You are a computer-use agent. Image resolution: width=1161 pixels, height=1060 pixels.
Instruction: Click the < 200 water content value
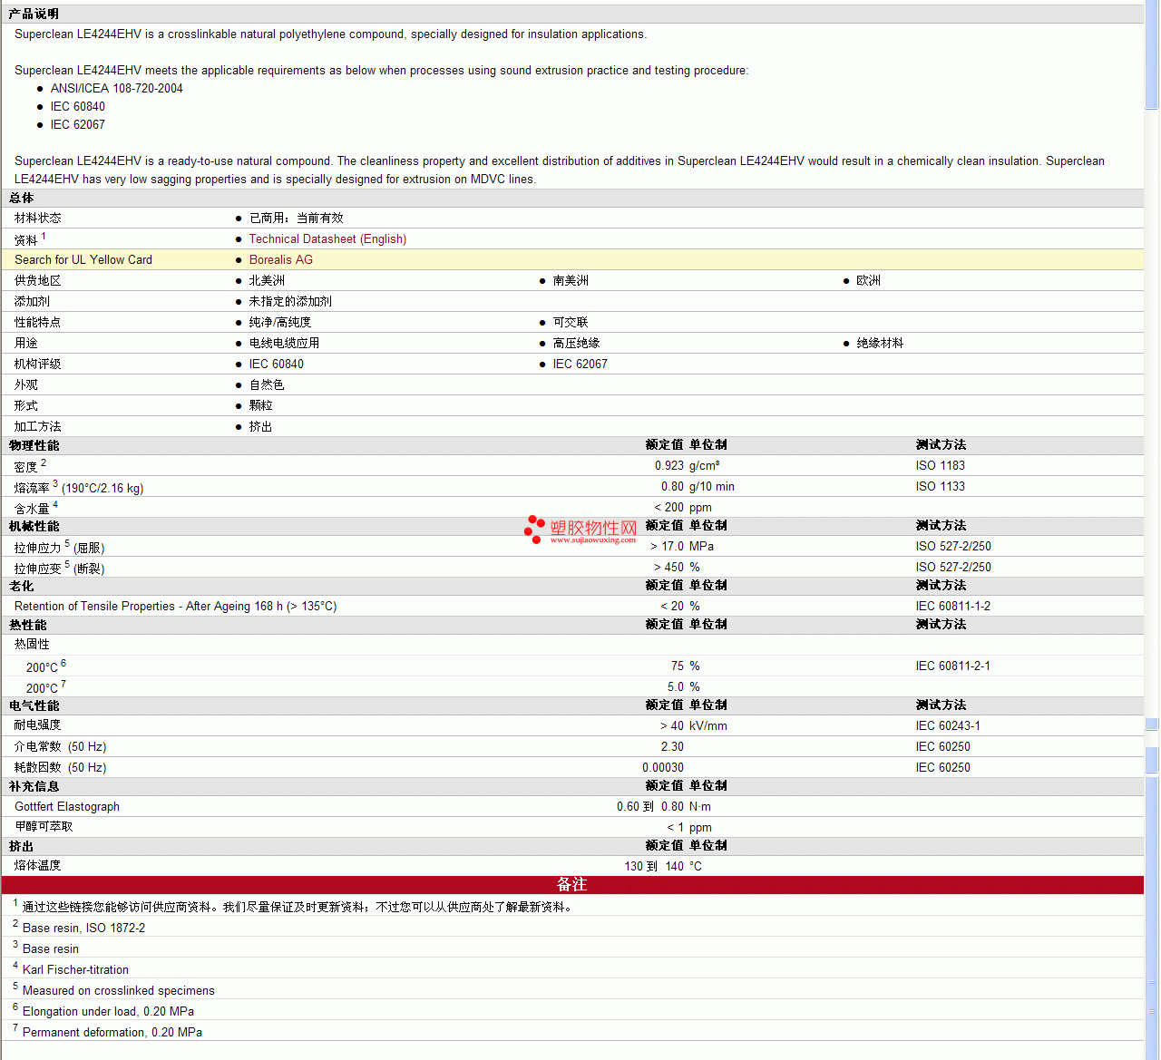tap(669, 508)
